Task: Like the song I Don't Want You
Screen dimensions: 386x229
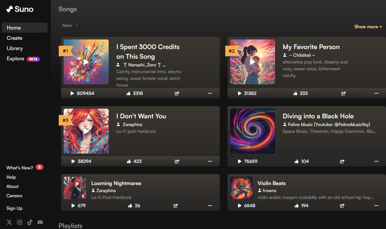Action: pos(129,161)
